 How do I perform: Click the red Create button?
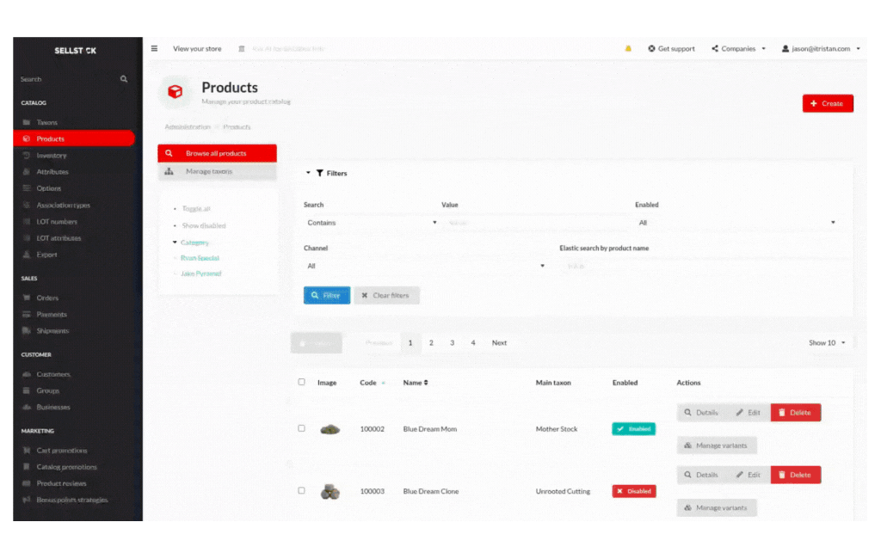tap(827, 103)
